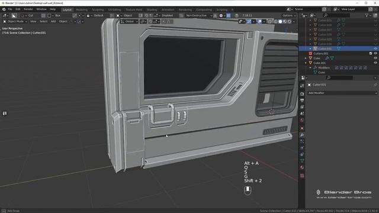
Task: Select the Cutters.001 collection row
Action: (321, 53)
